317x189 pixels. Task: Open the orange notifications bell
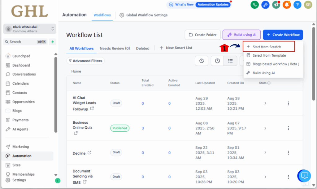click(x=287, y=5)
